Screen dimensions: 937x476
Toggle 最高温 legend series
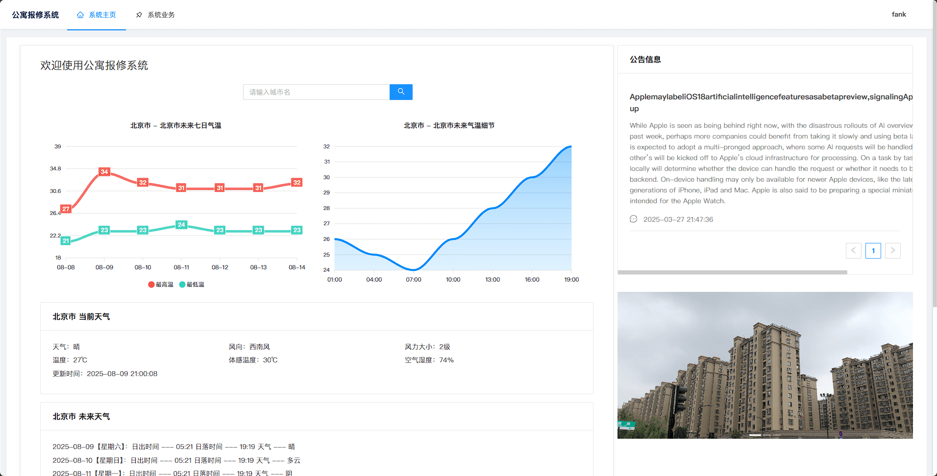161,285
